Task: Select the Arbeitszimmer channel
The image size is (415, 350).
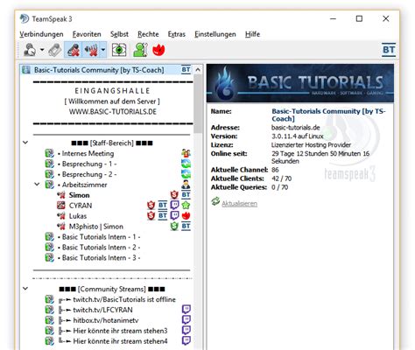Action: click(x=84, y=185)
